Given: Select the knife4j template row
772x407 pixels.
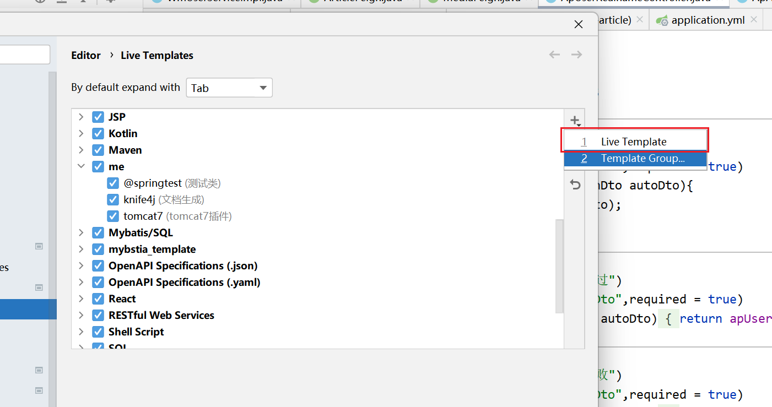Looking at the screenshot, I should [317, 199].
